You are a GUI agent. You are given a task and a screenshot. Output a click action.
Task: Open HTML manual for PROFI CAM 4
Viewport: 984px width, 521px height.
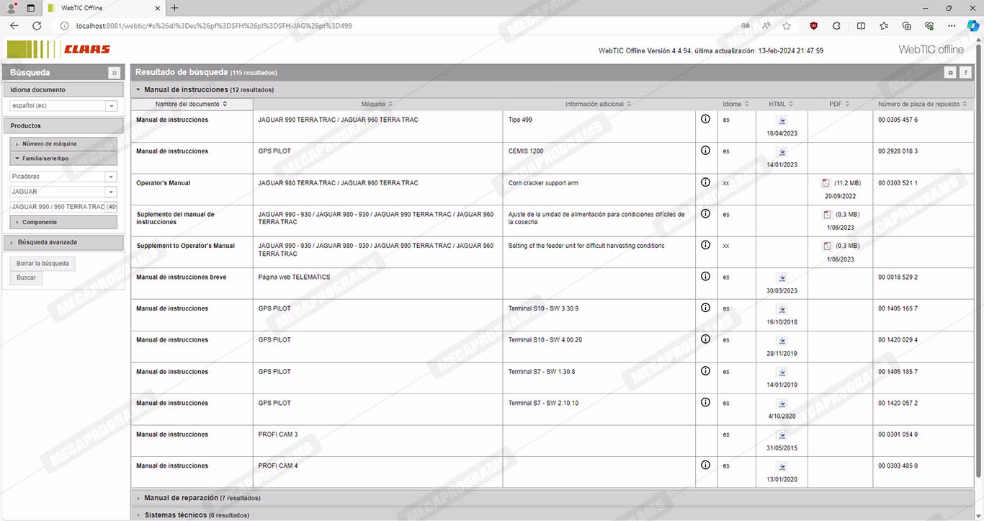[782, 467]
